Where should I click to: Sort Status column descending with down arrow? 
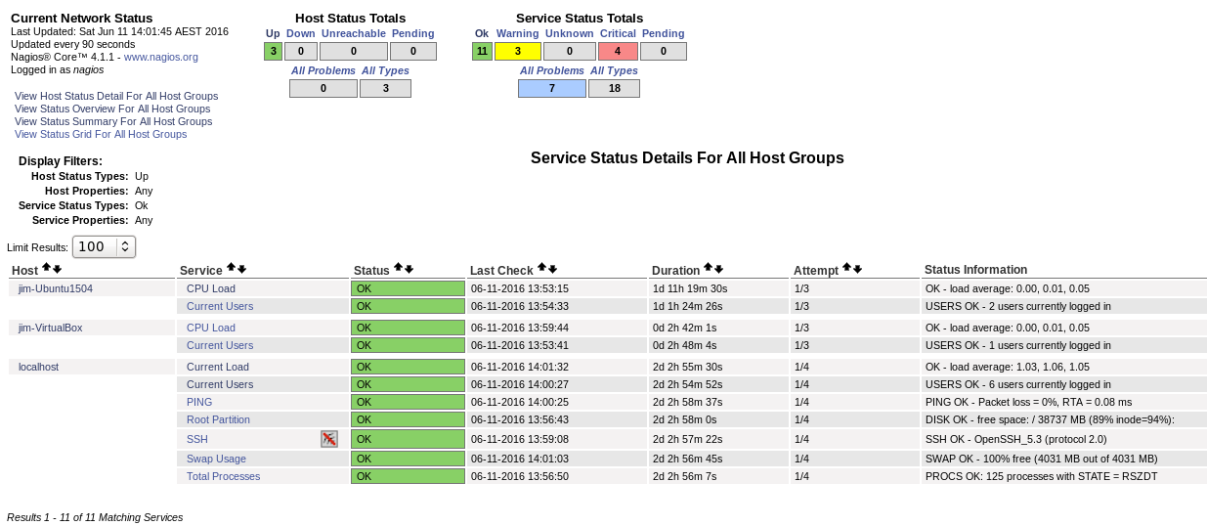pos(409,269)
